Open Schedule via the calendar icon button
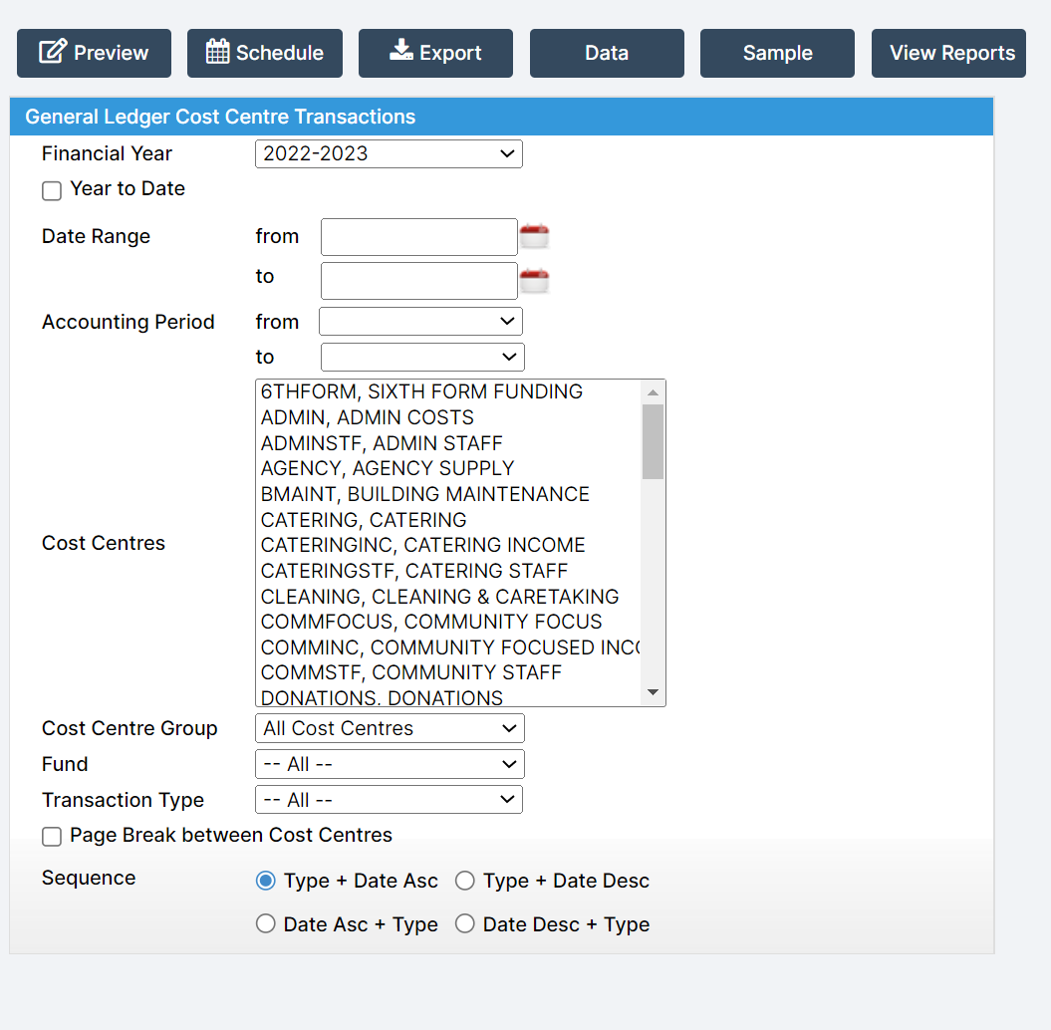1051x1030 pixels. tap(264, 53)
